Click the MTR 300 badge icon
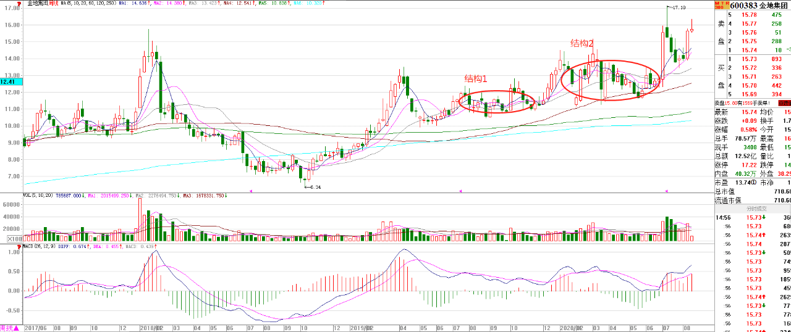Screen dimensions: 791x332 pyautogui.click(x=719, y=5)
